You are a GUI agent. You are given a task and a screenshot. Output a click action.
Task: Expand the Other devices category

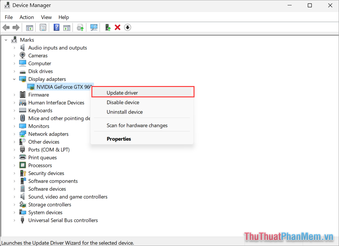[14, 142]
